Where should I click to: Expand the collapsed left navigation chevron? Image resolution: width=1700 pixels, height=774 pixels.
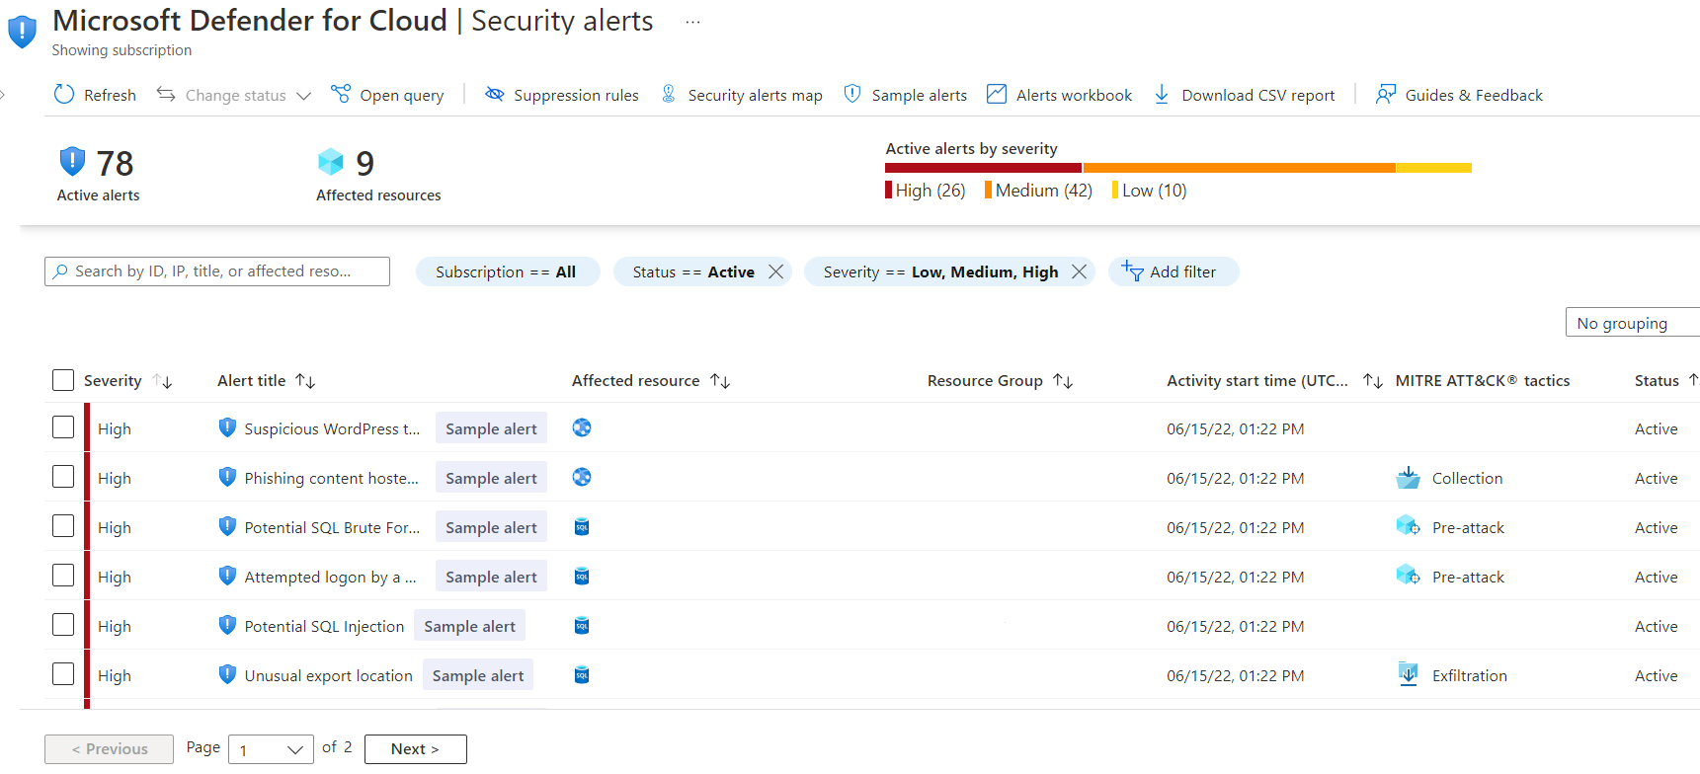pyautogui.click(x=3, y=95)
